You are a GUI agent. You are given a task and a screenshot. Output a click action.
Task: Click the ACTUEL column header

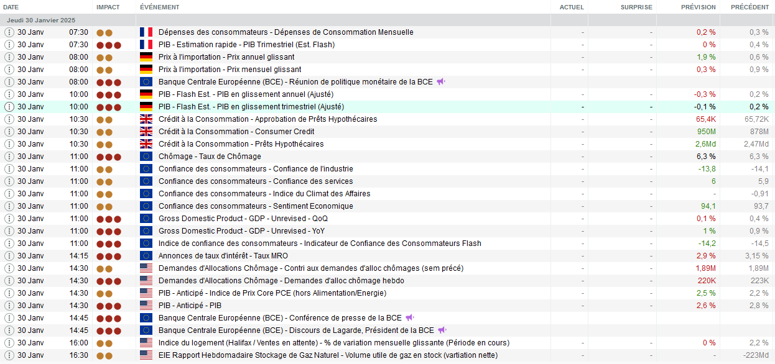pyautogui.click(x=572, y=7)
